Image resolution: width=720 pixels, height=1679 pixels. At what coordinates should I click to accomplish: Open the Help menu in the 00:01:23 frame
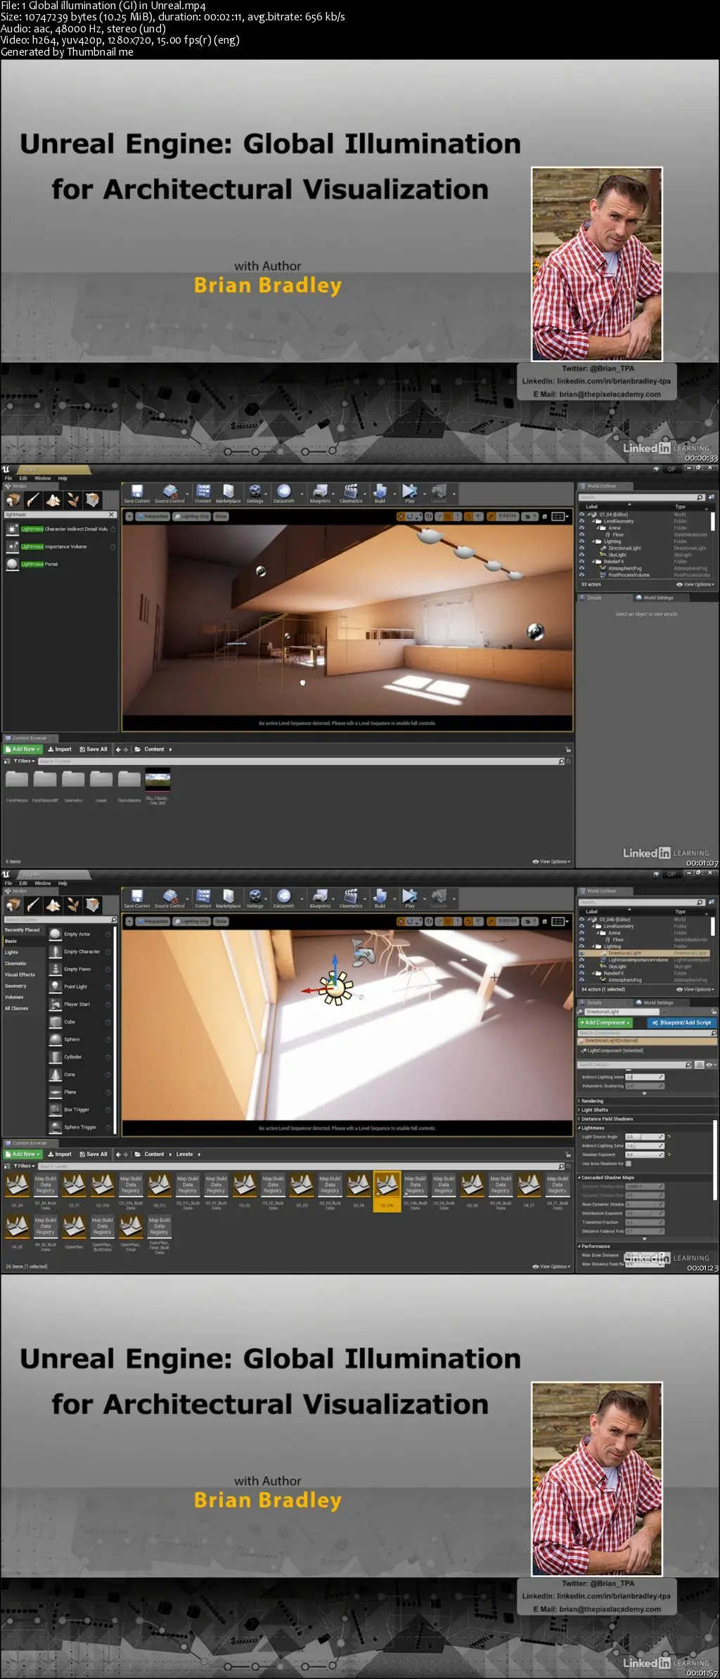point(63,883)
